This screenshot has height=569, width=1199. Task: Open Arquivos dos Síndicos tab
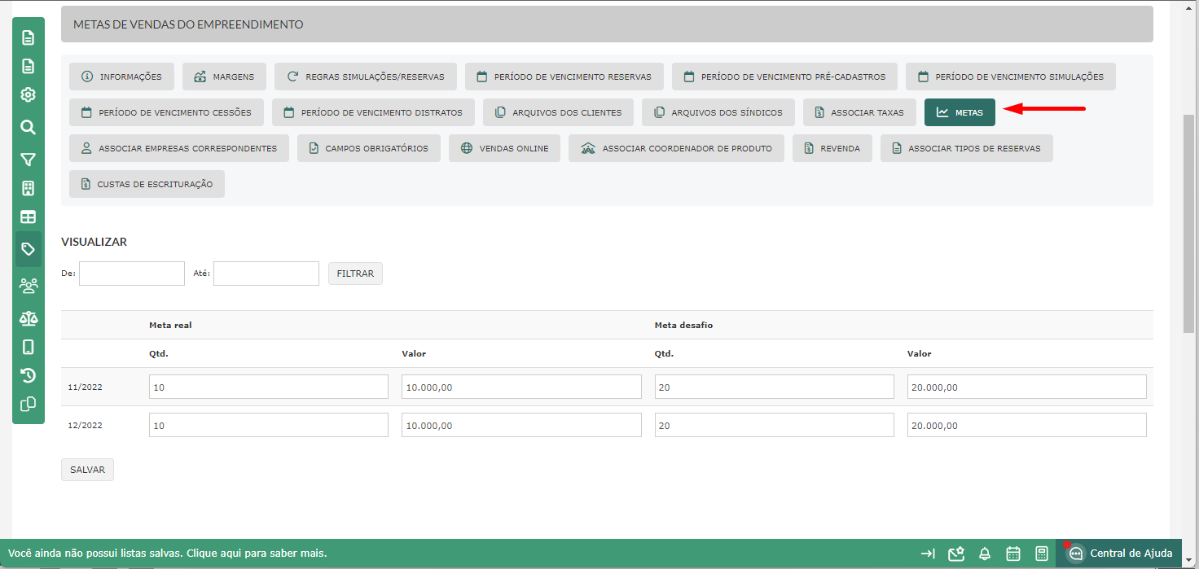[x=718, y=112]
